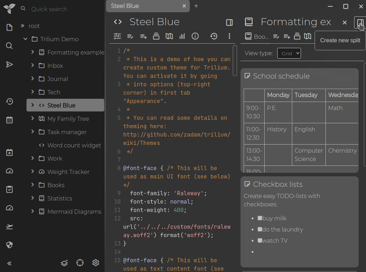Open the note revisions history icon
Viewport: 366px width, 272px height.
click(x=214, y=36)
